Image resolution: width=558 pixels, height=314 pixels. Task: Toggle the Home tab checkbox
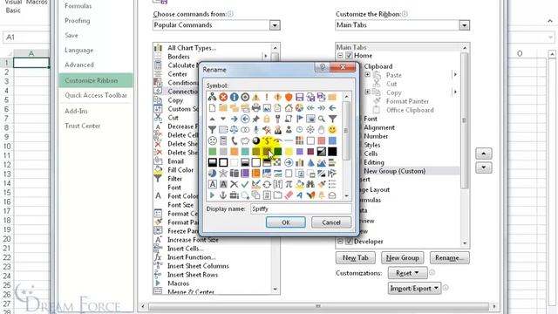pos(349,56)
